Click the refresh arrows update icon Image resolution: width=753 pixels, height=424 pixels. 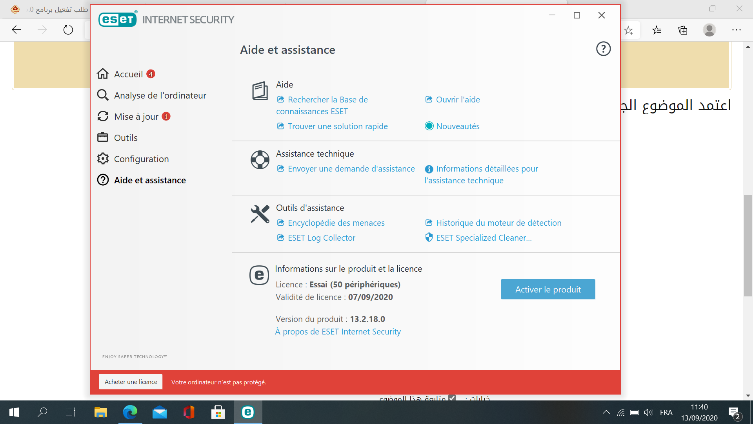(x=103, y=116)
